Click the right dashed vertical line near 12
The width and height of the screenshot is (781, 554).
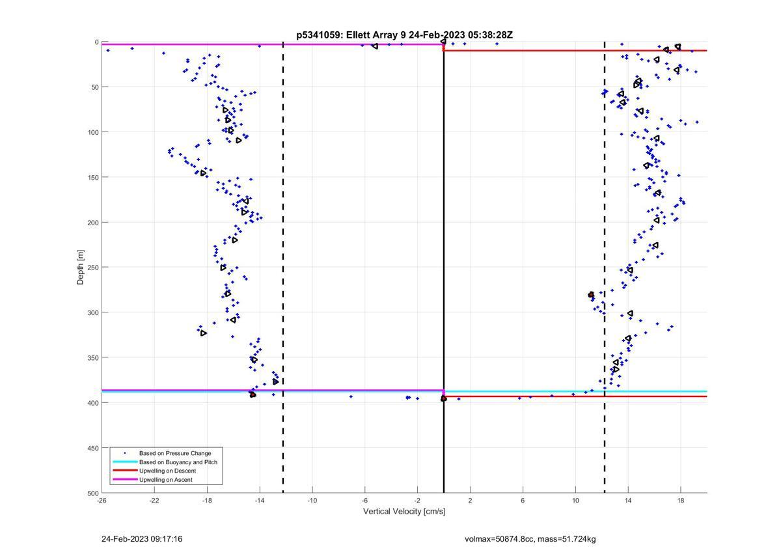point(605,267)
